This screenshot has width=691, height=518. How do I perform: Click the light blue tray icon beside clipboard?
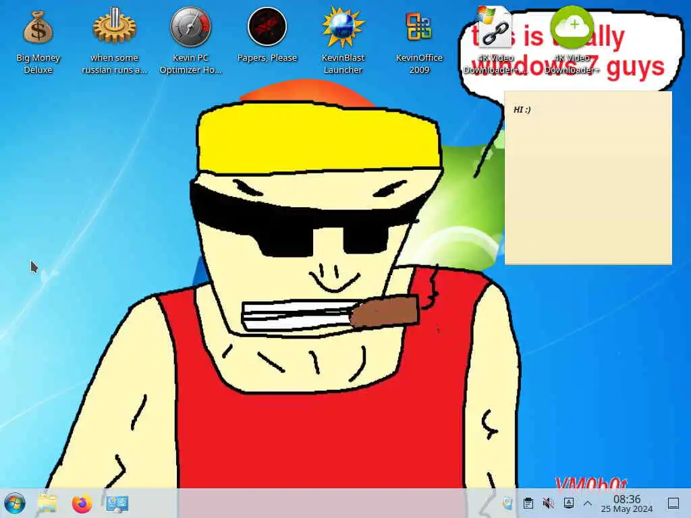click(507, 503)
